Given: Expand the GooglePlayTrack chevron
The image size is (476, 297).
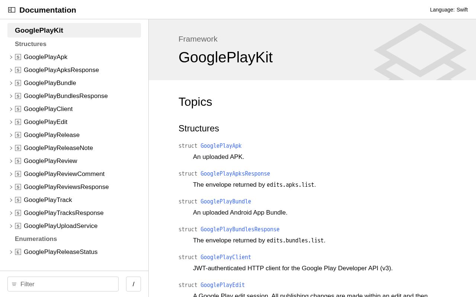Looking at the screenshot, I should pos(11,200).
